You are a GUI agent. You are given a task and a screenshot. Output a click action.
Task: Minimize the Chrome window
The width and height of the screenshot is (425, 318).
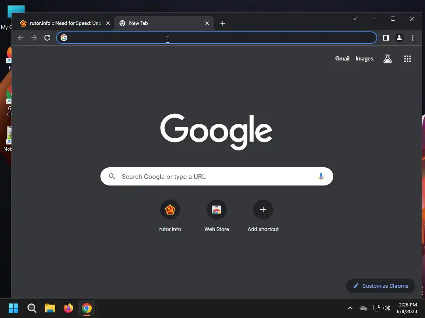pyautogui.click(x=374, y=19)
